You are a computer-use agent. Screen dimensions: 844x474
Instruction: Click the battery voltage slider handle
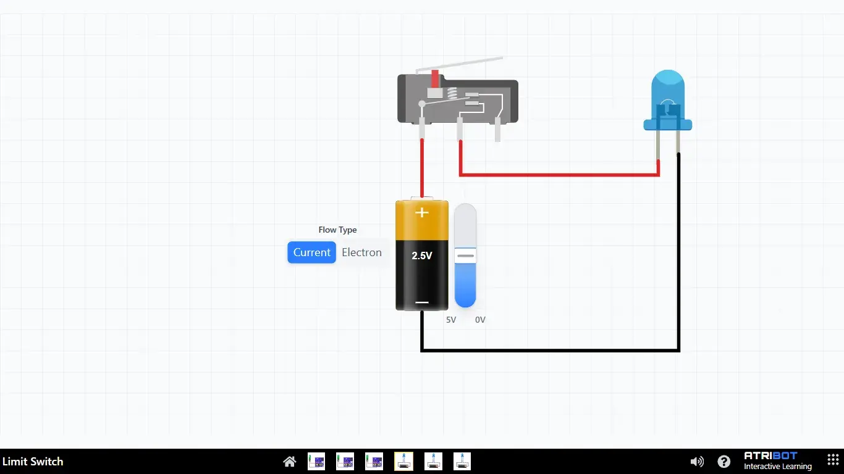(x=465, y=255)
